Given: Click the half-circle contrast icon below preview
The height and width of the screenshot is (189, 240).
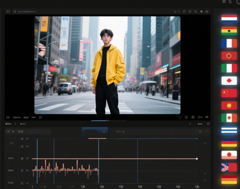Looking at the screenshot, I should (186, 117).
